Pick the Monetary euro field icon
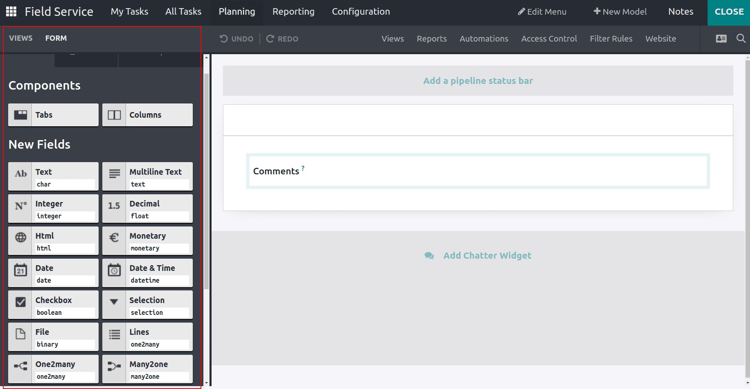Screen dimensions: 750x389 pyautogui.click(x=114, y=237)
